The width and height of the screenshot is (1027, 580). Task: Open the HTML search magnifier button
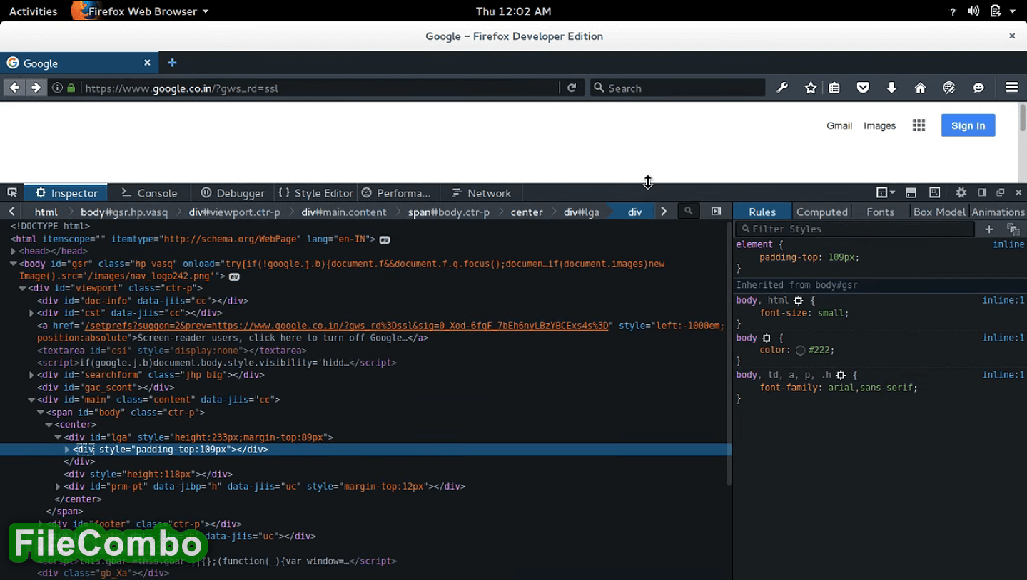pyautogui.click(x=688, y=212)
